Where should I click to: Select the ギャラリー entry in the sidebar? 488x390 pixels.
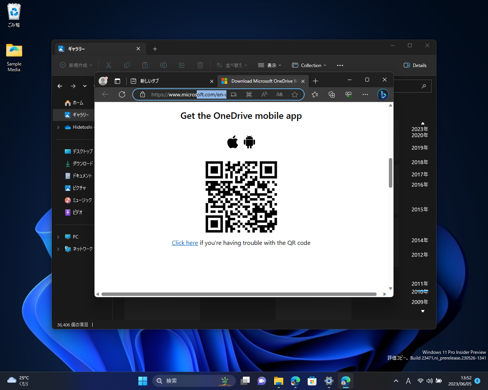pos(80,115)
